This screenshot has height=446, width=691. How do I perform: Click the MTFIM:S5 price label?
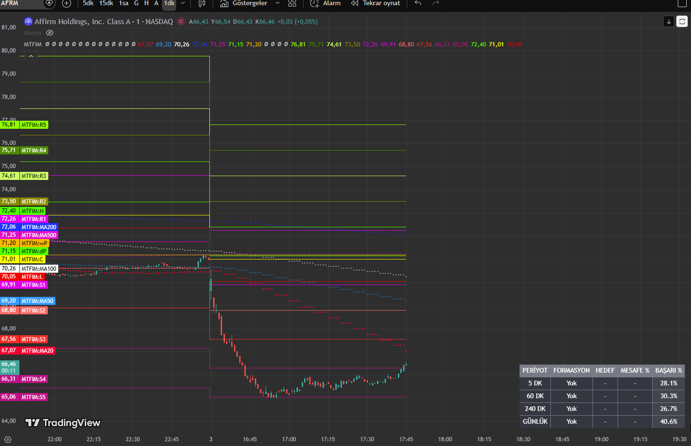[x=34, y=397]
